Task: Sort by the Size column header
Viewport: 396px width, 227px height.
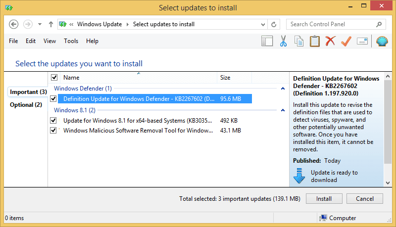Action: [234, 78]
